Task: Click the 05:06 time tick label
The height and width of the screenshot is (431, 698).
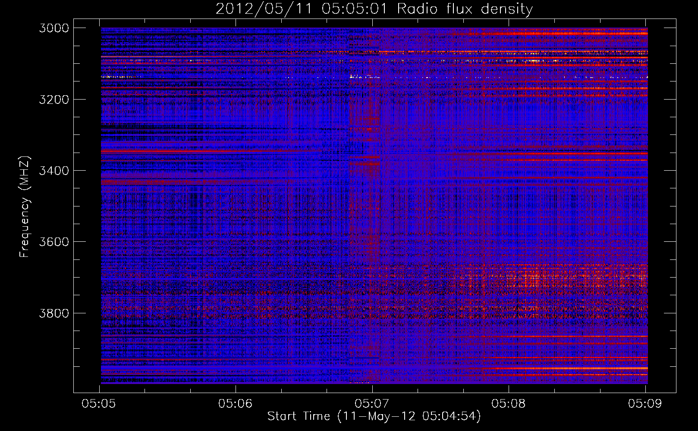Action: coord(236,403)
